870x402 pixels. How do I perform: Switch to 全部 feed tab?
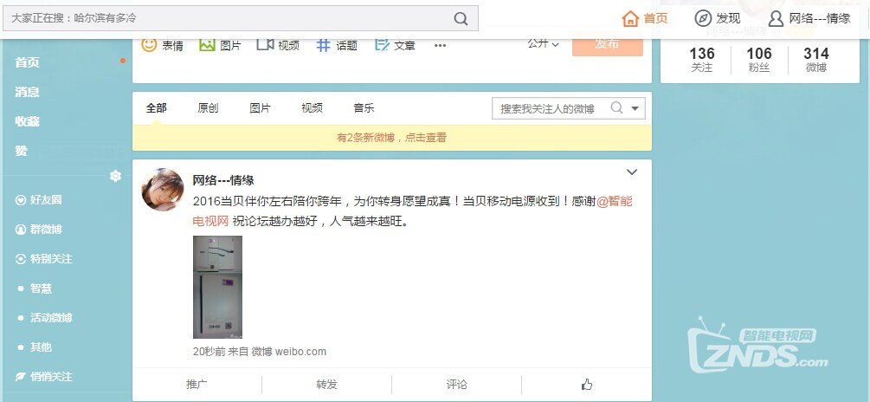(x=156, y=107)
